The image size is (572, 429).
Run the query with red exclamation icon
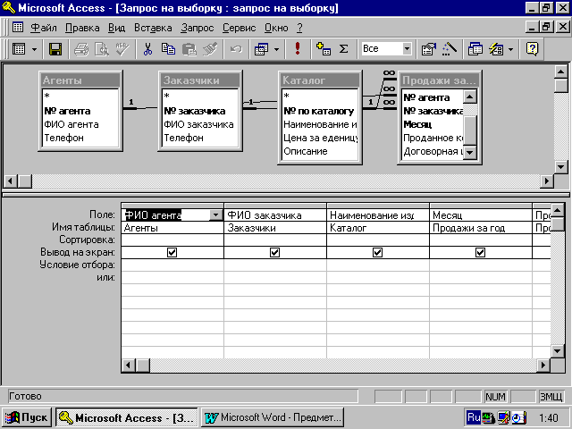[x=298, y=49]
